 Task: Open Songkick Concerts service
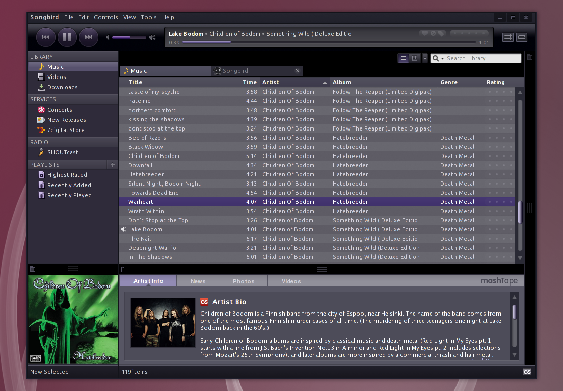tap(73, 110)
